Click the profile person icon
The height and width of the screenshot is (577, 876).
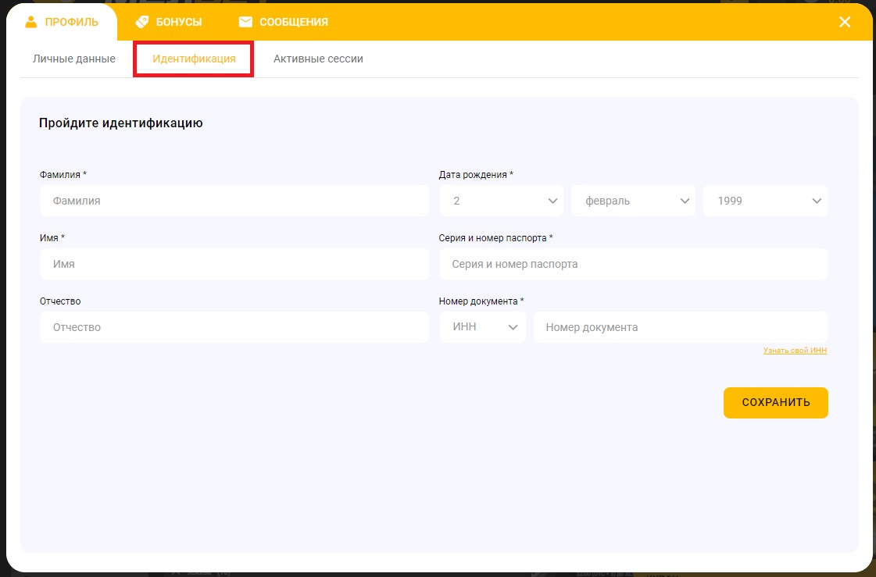click(x=31, y=22)
